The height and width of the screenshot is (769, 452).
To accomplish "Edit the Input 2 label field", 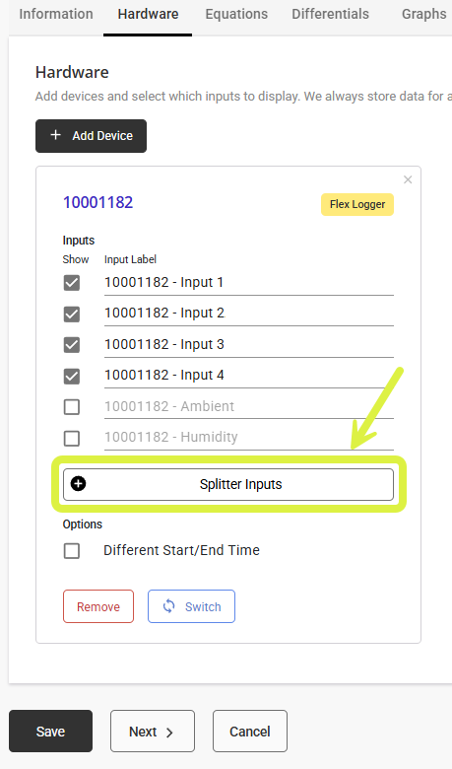I will coord(249,314).
